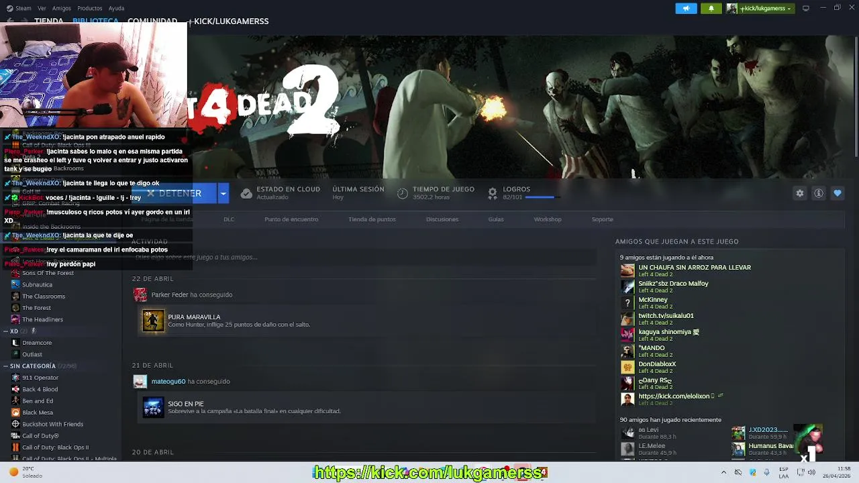Open the Ver menu
This screenshot has height=483, width=859.
[42, 8]
